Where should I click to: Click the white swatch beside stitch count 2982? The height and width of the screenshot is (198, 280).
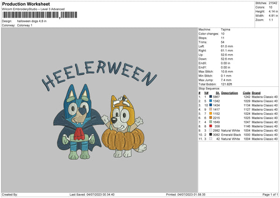[x=210, y=130]
